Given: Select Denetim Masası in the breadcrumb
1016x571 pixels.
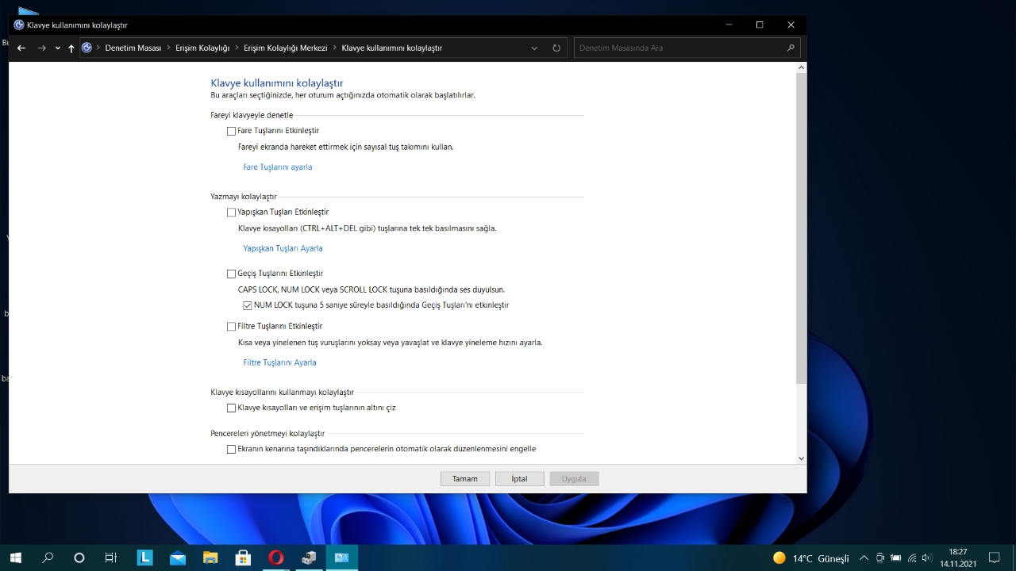Looking at the screenshot, I should coord(133,48).
